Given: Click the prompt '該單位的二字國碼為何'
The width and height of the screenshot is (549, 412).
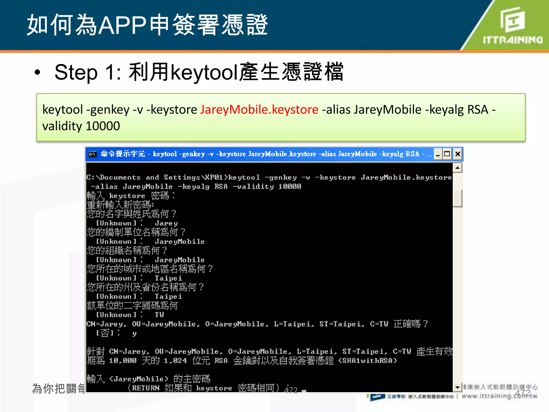Looking at the screenshot, I should (x=132, y=305).
